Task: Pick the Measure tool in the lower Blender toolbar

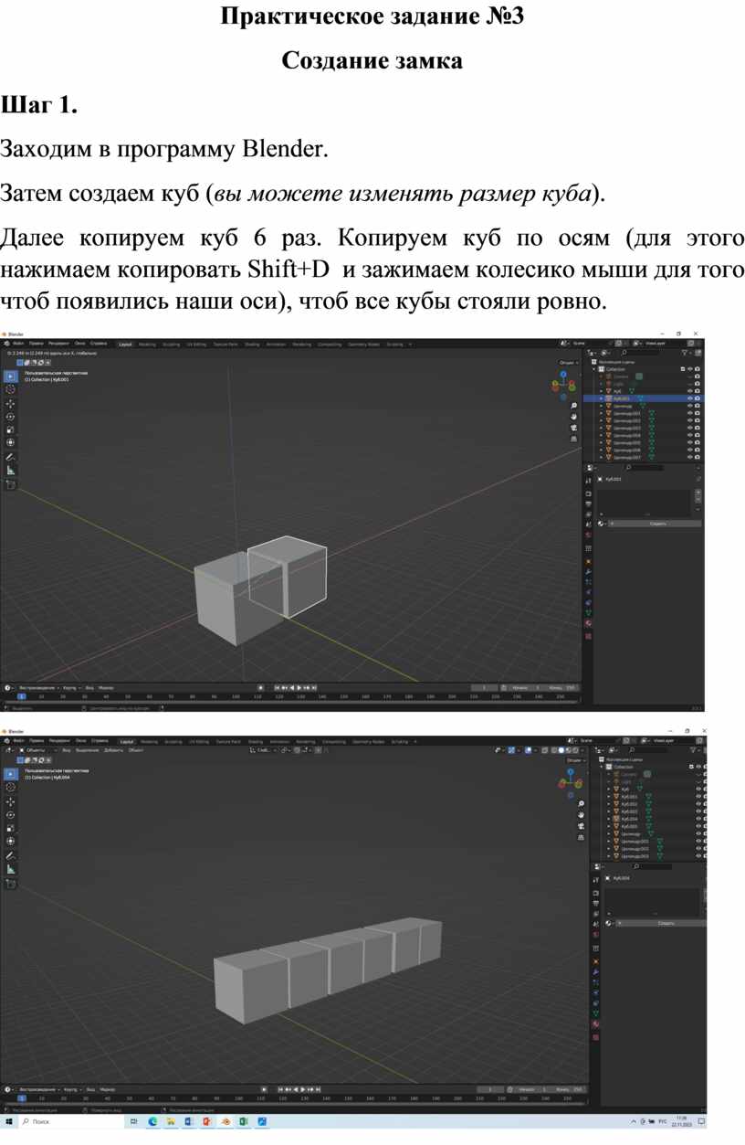Action: click(10, 869)
